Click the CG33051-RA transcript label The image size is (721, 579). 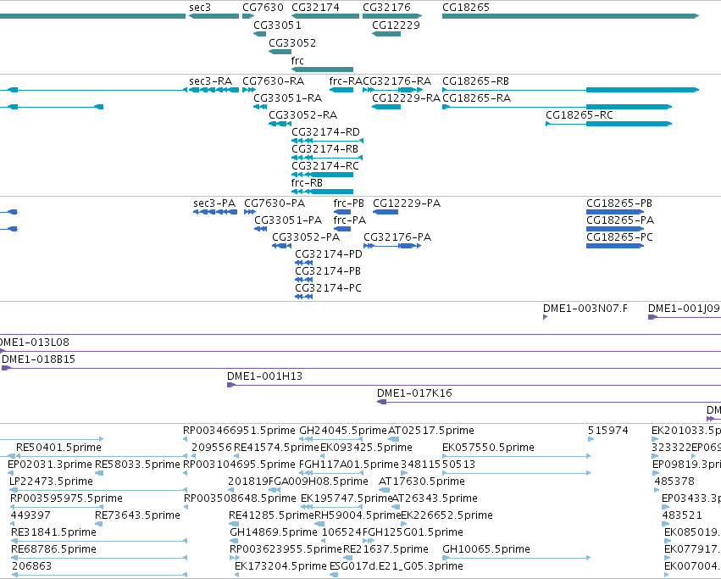(x=288, y=98)
